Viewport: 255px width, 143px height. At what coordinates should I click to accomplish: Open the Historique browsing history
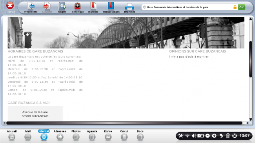pyautogui.click(x=78, y=7)
